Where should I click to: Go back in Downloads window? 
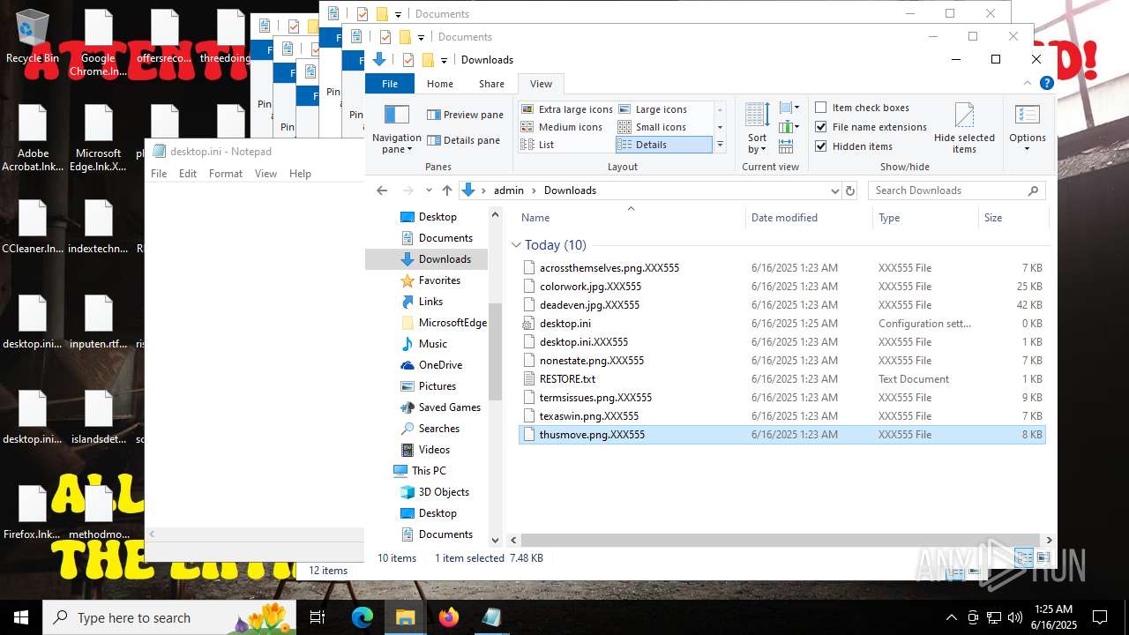click(x=382, y=190)
